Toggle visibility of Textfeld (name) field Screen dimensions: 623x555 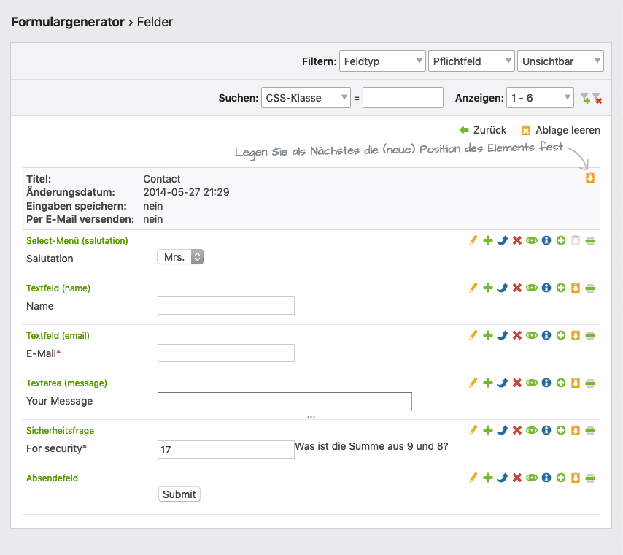[532, 288]
